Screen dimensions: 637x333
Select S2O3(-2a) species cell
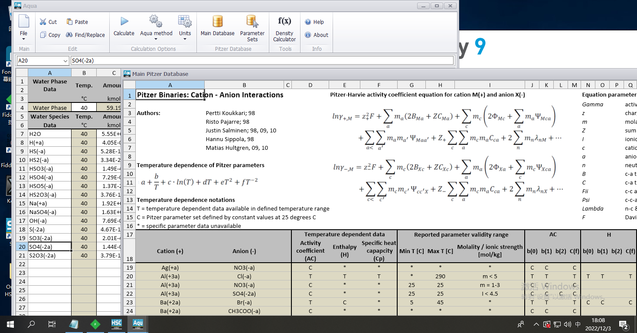click(x=49, y=255)
